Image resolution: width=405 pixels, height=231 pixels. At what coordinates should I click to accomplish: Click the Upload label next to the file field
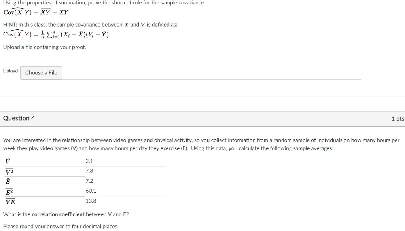tap(10, 71)
